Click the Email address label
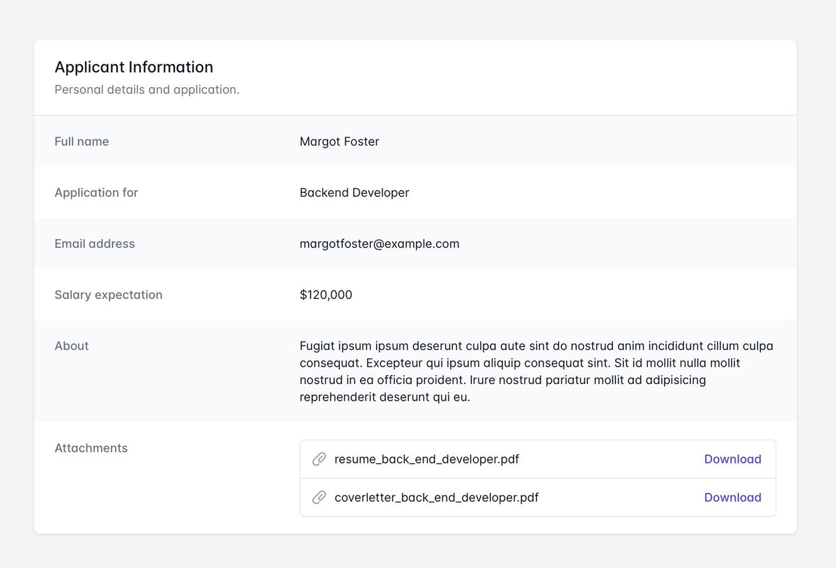 [95, 244]
